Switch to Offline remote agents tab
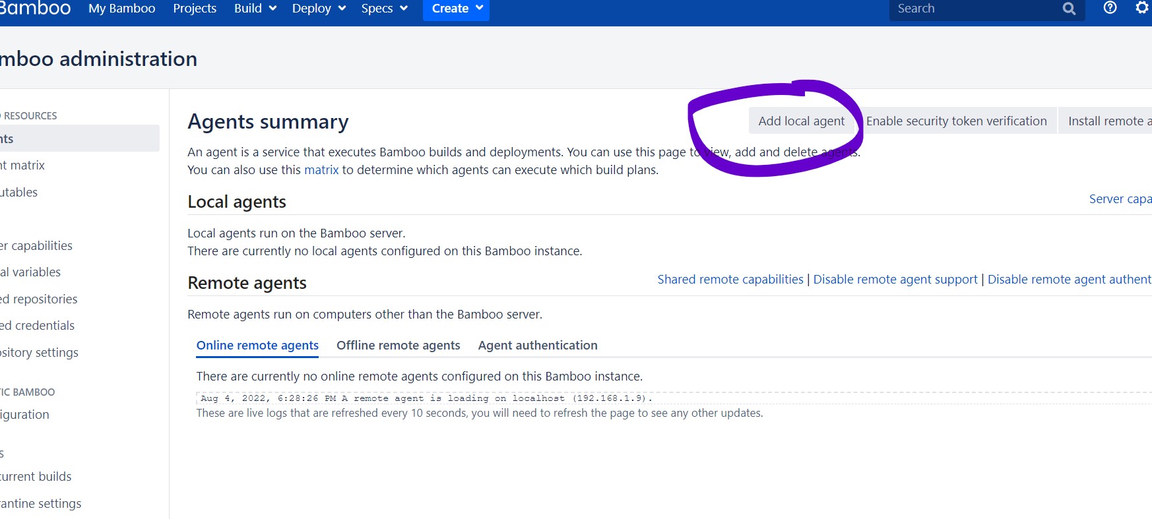The image size is (1152, 519). tap(399, 345)
